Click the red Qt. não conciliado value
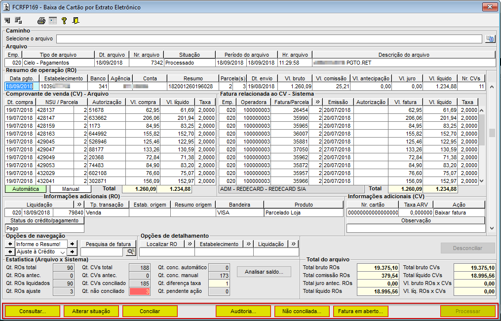Screen dimensions: 501x321 (x=139, y=291)
